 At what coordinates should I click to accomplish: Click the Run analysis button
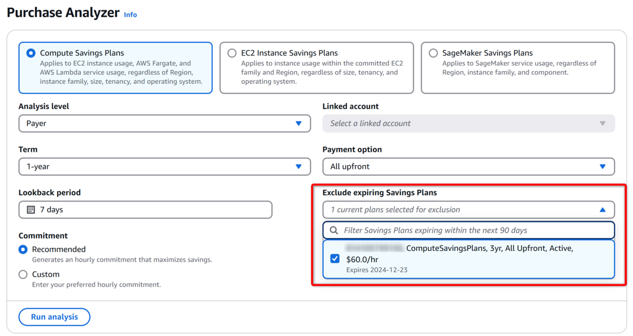[x=54, y=317]
